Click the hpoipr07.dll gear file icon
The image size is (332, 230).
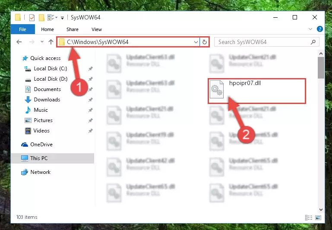[x=217, y=89]
